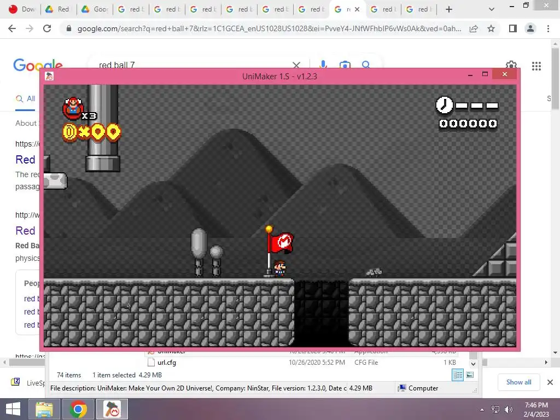560x420 pixels.
Task: Clear the search box with the X icon
Action: coord(296,65)
